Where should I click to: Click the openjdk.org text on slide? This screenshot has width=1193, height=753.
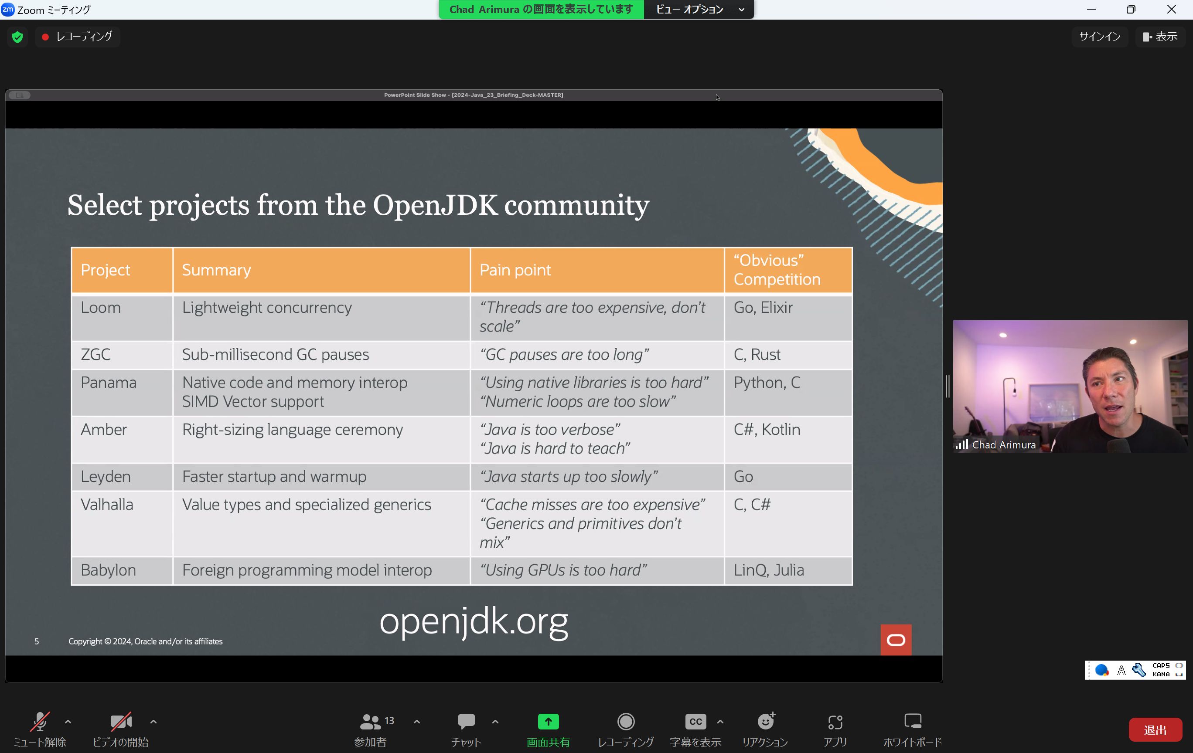click(x=474, y=621)
